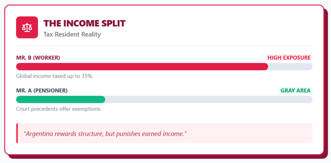Select "Court precedents offer exemptions" caption

click(59, 109)
